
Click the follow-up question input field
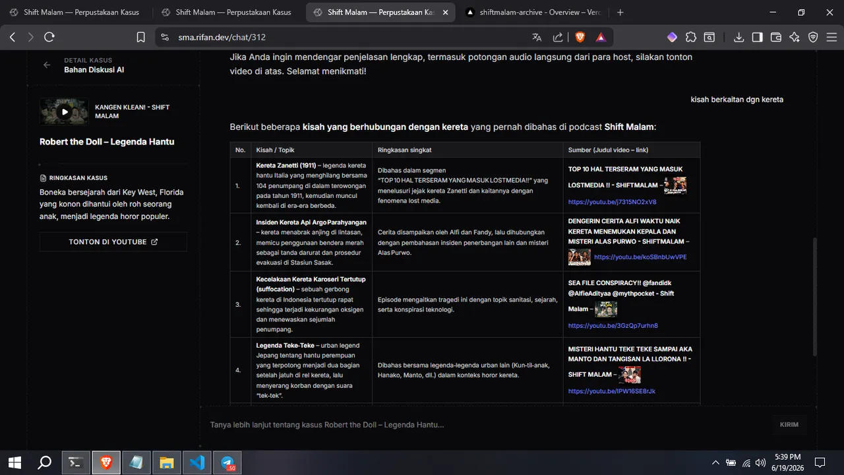click(488, 425)
